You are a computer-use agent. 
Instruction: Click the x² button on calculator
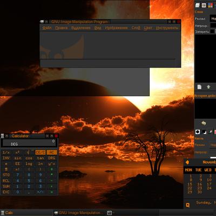(x=17, y=152)
